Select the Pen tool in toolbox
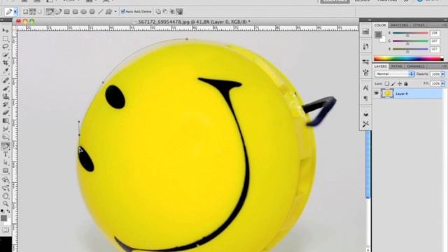This screenshot has height=252, width=448. click(6, 146)
